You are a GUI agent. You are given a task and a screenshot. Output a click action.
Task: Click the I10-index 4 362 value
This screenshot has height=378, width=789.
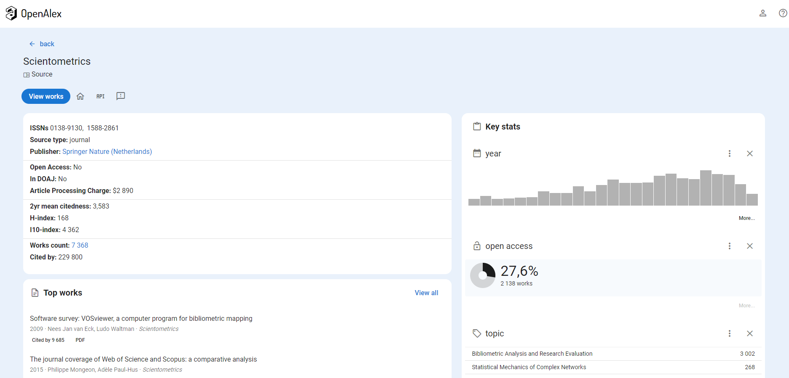coord(71,230)
